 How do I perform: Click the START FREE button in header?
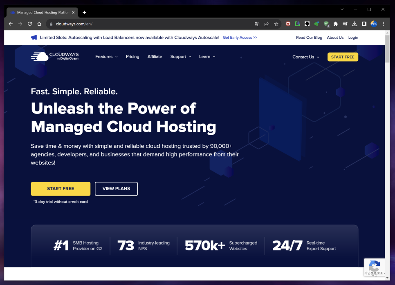point(343,57)
